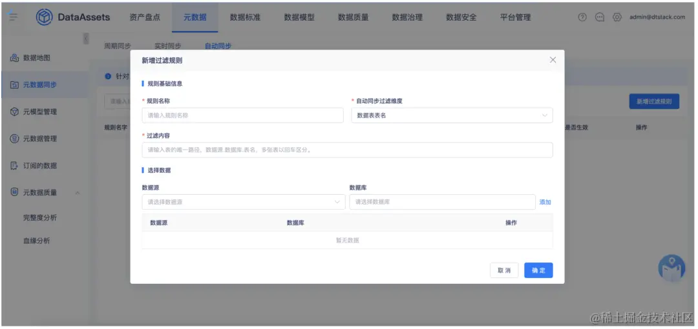Click the 元数据质量 sidebar icon

point(14,192)
